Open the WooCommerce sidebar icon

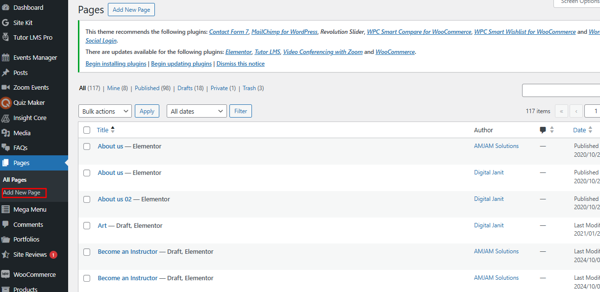point(6,274)
